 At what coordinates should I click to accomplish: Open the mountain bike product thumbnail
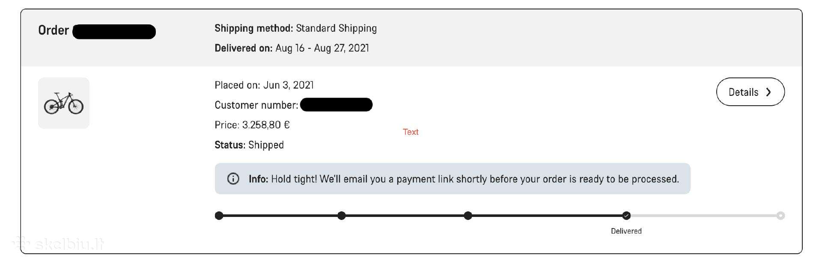pyautogui.click(x=64, y=103)
